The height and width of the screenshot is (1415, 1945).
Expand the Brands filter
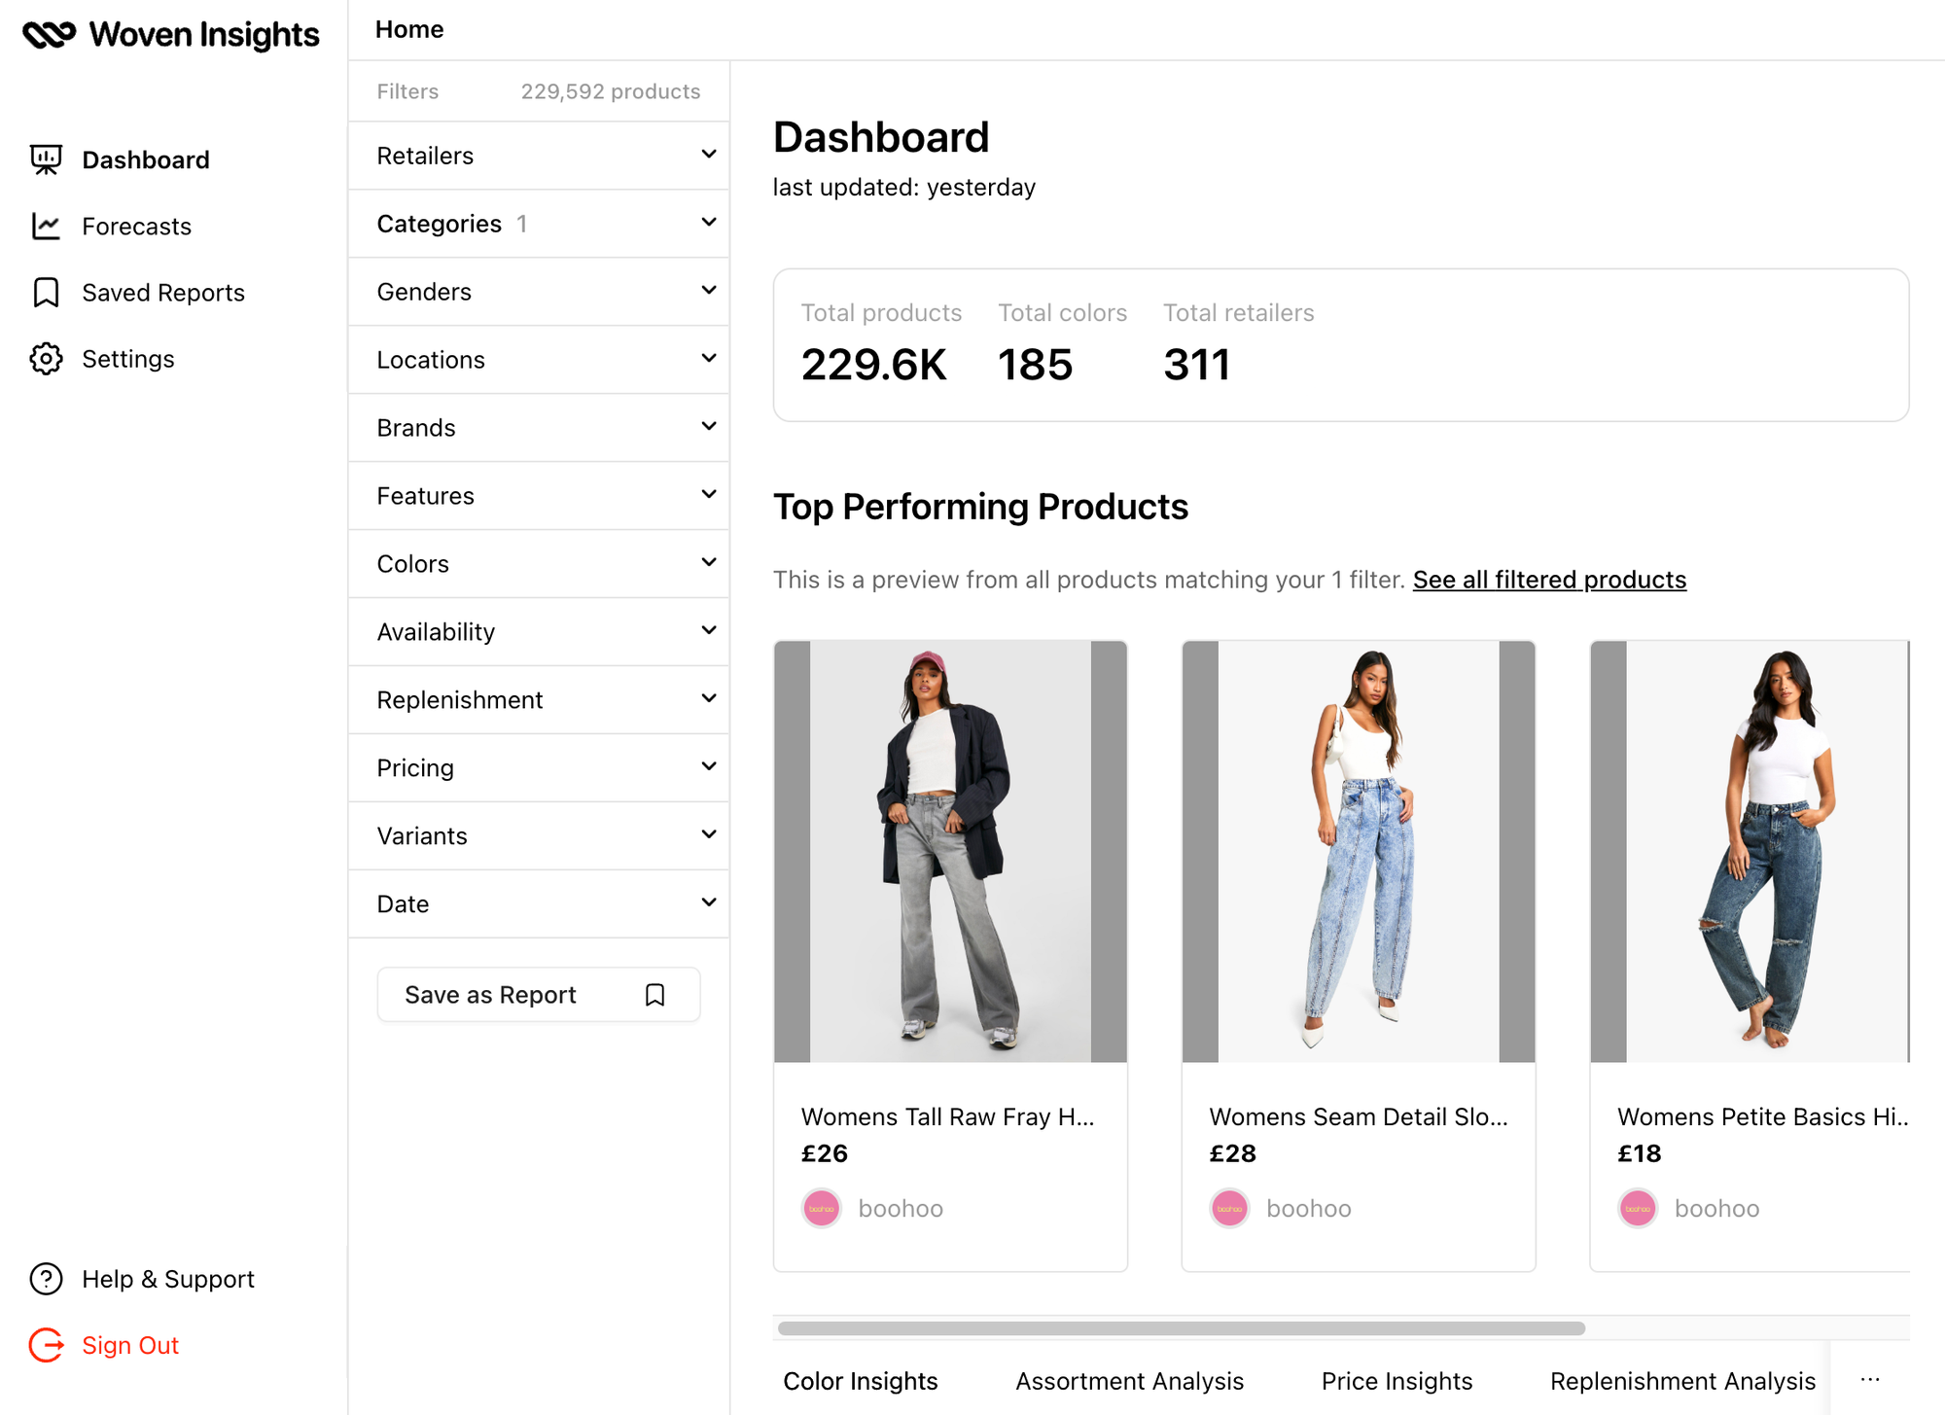pyautogui.click(x=539, y=428)
